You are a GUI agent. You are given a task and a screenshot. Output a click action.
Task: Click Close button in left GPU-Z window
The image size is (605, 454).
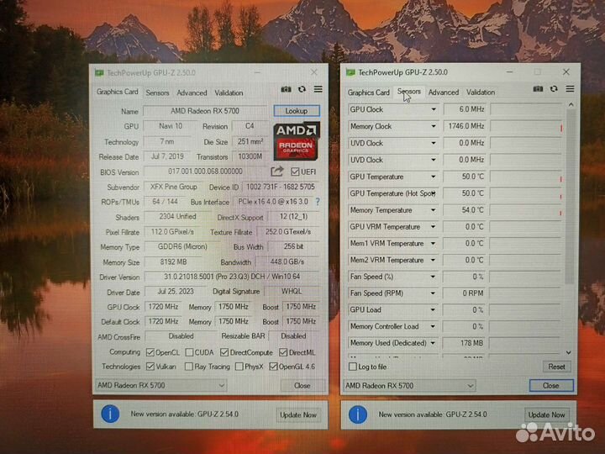click(x=302, y=386)
